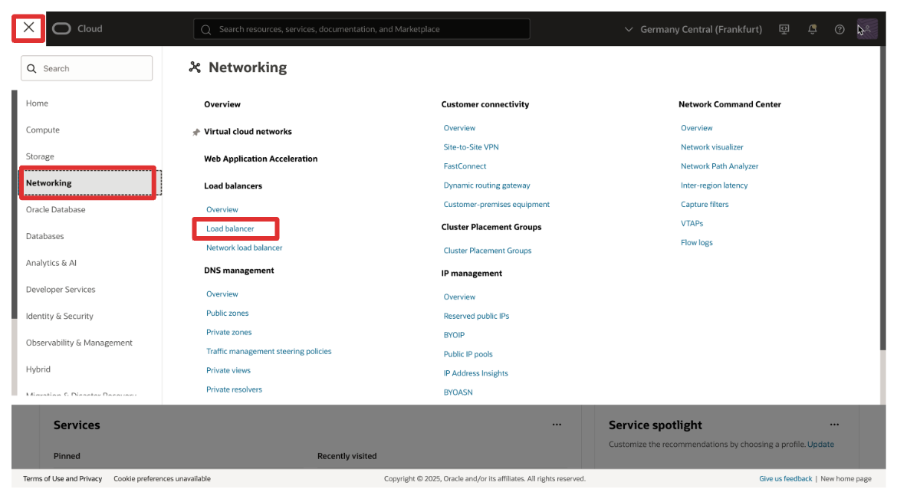Open the Network visualizer link
This screenshot has height=499, width=897.
(711, 147)
